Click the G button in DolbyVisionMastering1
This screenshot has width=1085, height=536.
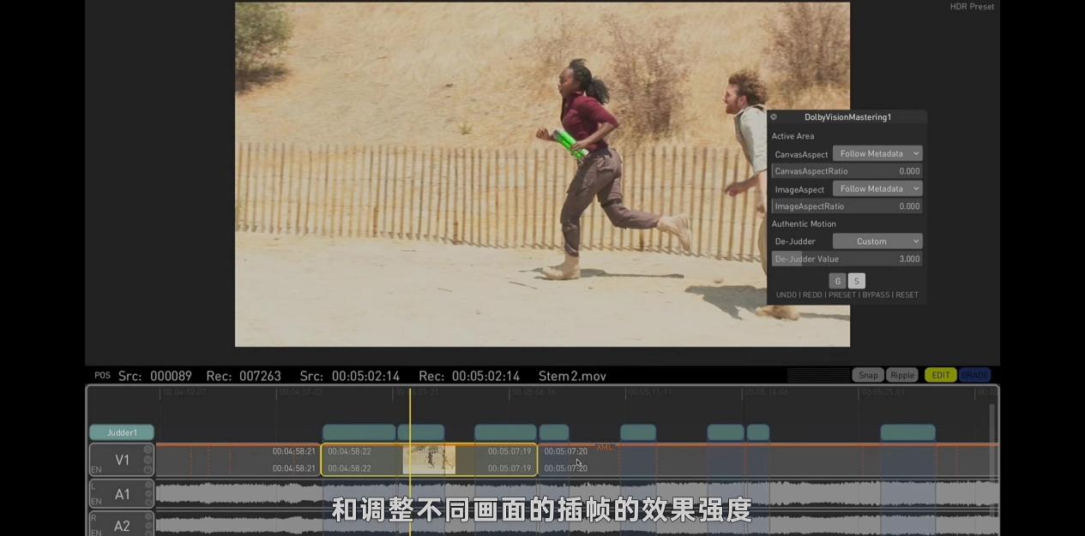tap(837, 281)
